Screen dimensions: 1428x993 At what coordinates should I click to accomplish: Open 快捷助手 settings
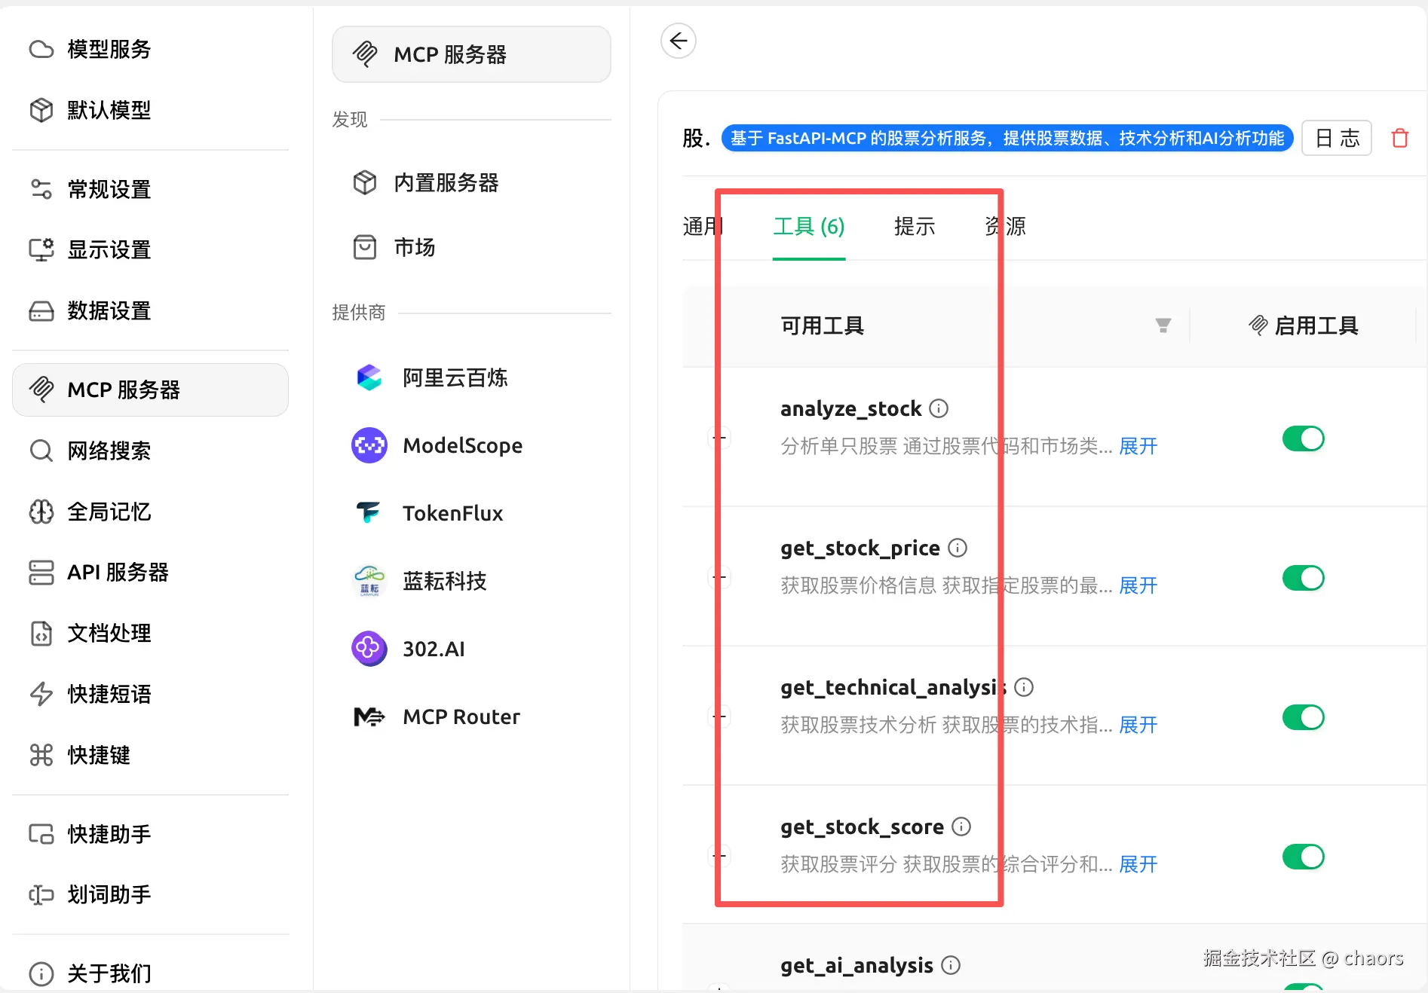click(150, 834)
